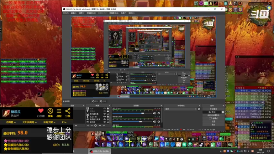Click the red heart 已收藏 icon
The image size is (274, 154).
click(x=41, y=111)
